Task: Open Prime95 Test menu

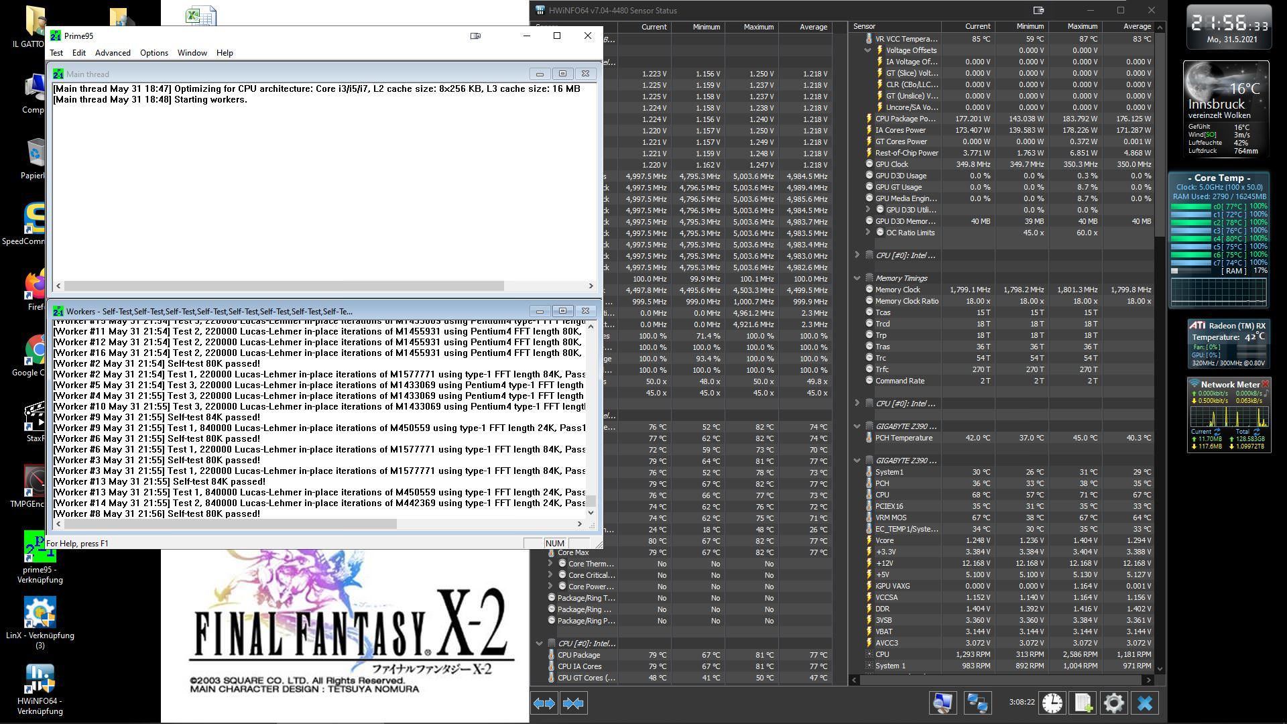Action: (x=56, y=53)
